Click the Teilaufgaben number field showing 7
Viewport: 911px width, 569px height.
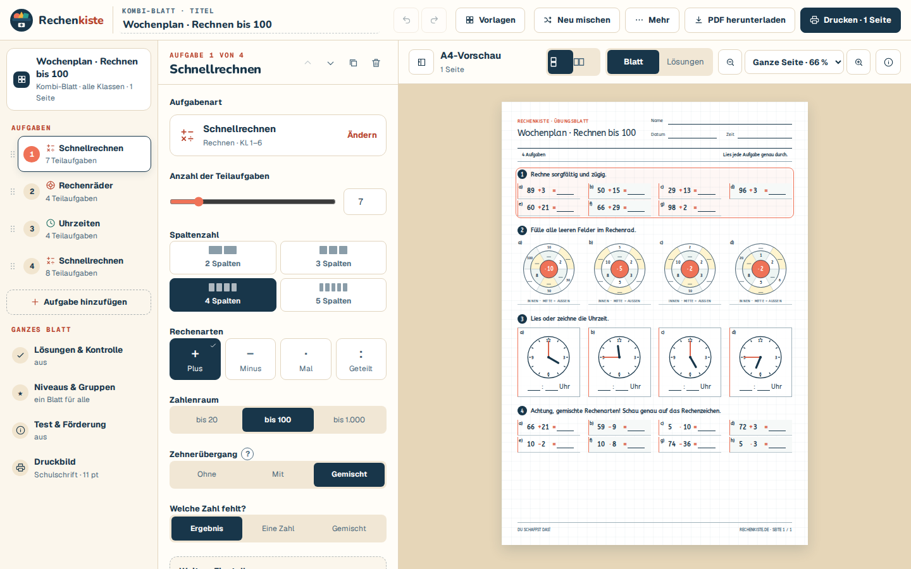pos(365,202)
